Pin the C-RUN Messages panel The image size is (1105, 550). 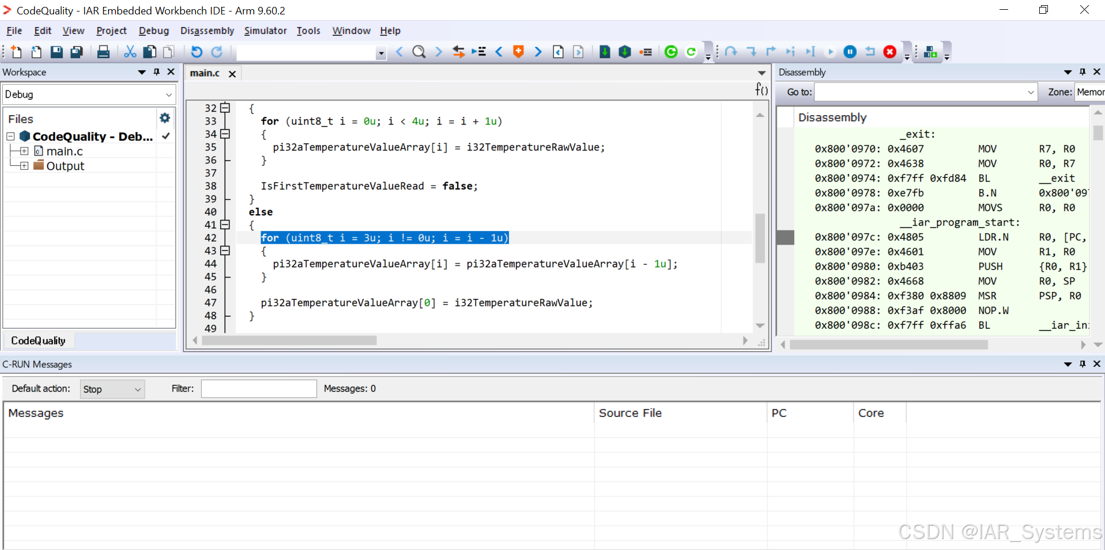pos(1083,364)
